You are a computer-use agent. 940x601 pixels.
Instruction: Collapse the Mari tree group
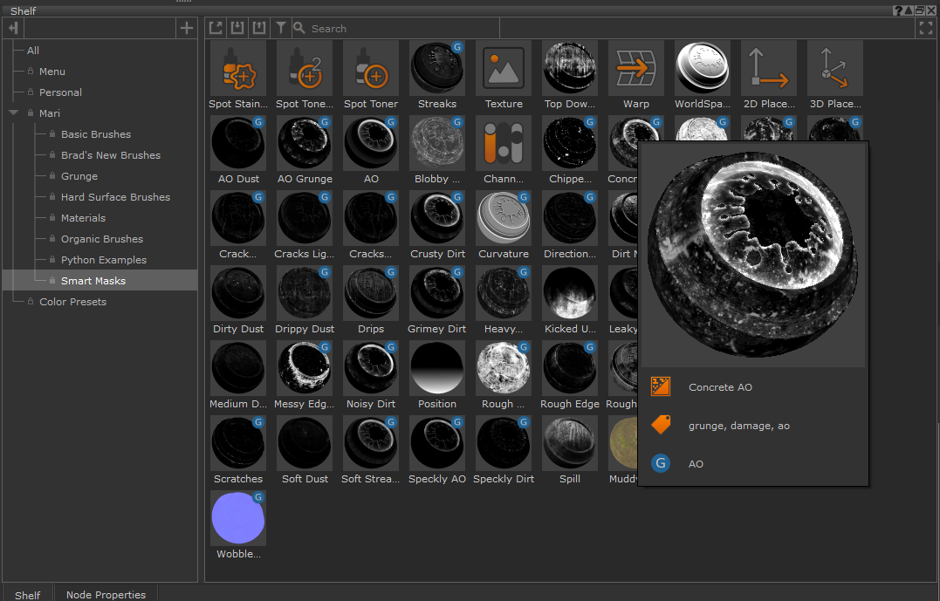pyautogui.click(x=14, y=113)
